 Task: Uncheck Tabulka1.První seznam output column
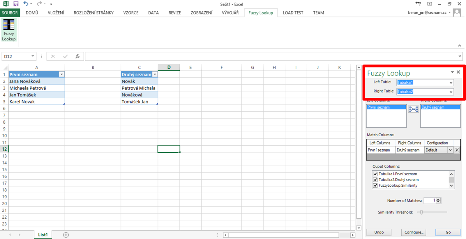pos(375,174)
